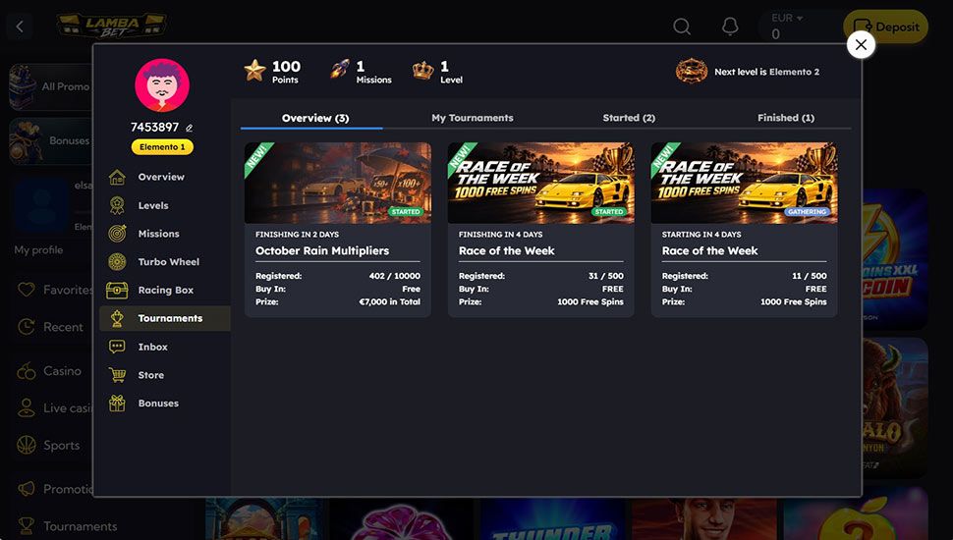Expand the EUR currency dropdown
Viewport: 953px width, 540px height.
(x=787, y=19)
